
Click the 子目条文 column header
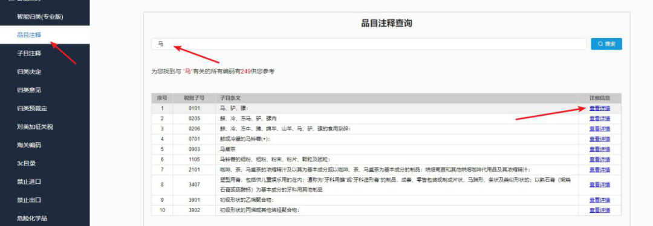(397, 98)
